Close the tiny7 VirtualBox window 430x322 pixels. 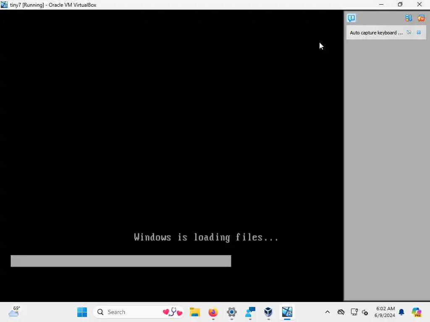click(420, 4)
